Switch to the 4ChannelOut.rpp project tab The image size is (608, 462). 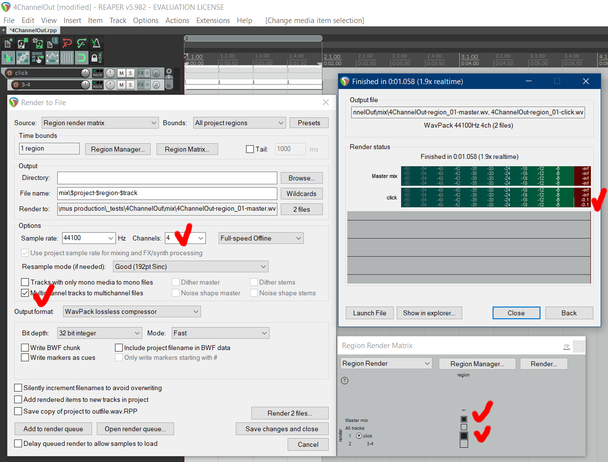click(x=33, y=30)
